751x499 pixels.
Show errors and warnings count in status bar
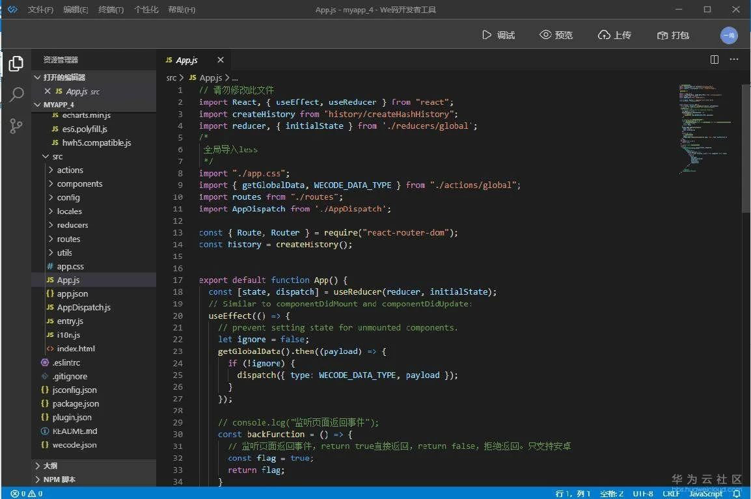click(27, 493)
